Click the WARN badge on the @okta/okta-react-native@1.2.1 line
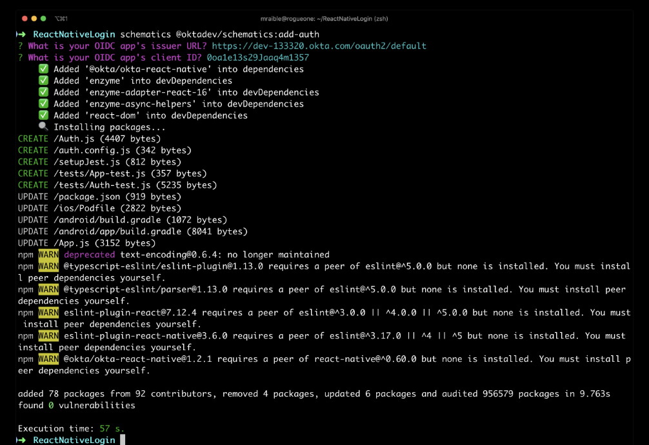This screenshot has width=649, height=445. coord(48,359)
